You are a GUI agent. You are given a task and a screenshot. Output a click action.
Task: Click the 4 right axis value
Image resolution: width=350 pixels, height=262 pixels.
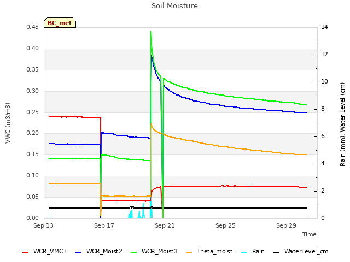click(323, 164)
